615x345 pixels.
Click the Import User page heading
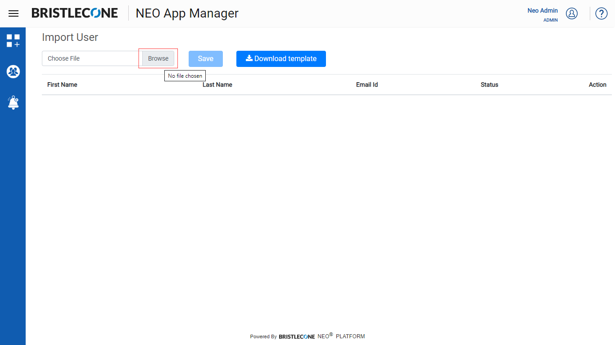click(x=70, y=37)
